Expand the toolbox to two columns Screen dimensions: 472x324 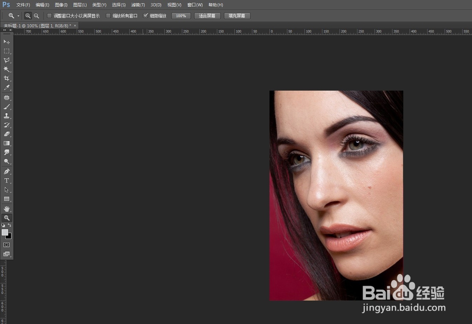5,30
